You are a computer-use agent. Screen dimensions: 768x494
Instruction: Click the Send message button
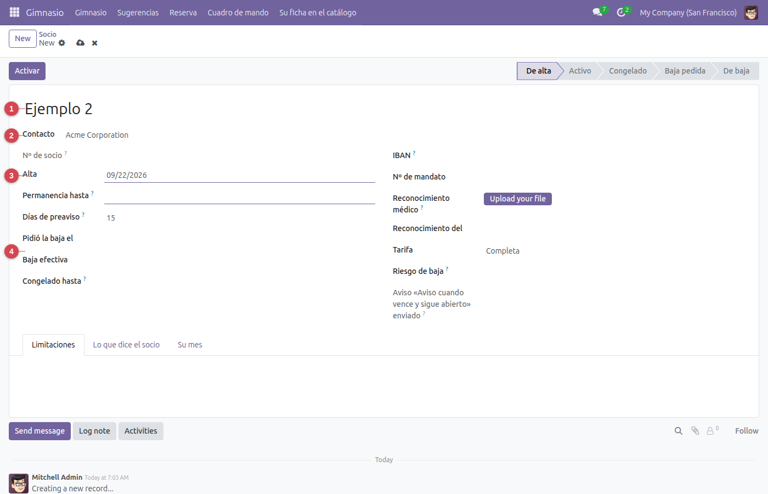pyautogui.click(x=39, y=431)
